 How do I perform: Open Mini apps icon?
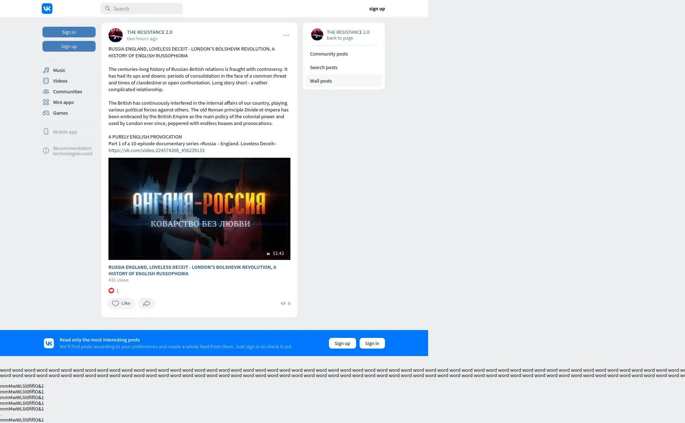46,102
